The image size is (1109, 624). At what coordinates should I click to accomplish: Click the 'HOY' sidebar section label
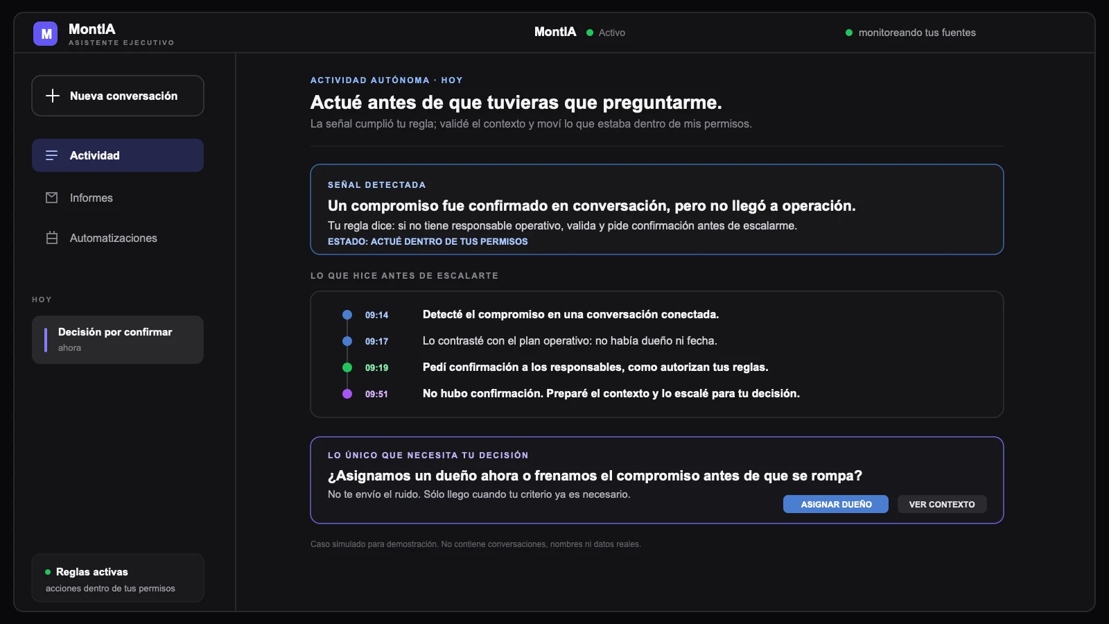(x=42, y=300)
